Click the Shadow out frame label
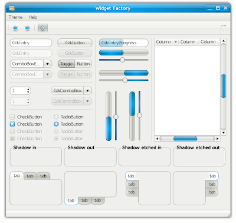The width and height of the screenshot is (236, 223). 81,147
